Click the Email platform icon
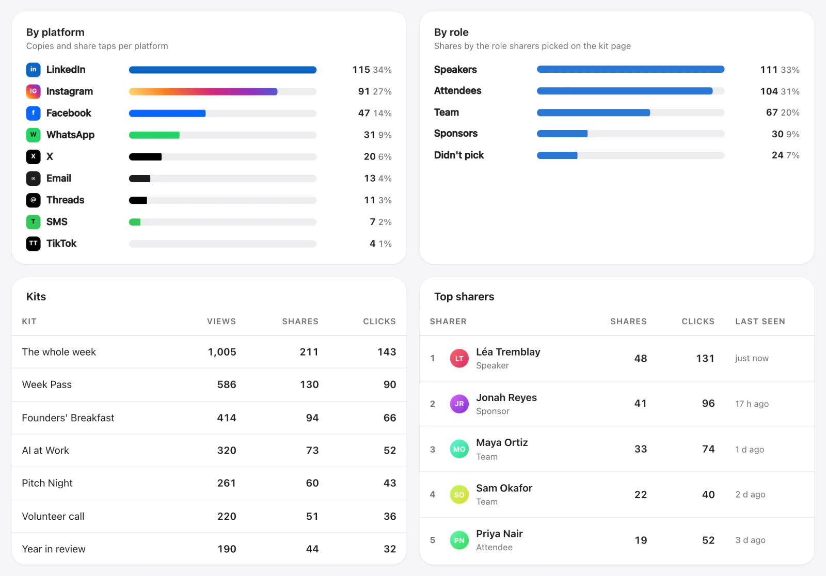Image resolution: width=826 pixels, height=576 pixels. tap(33, 178)
